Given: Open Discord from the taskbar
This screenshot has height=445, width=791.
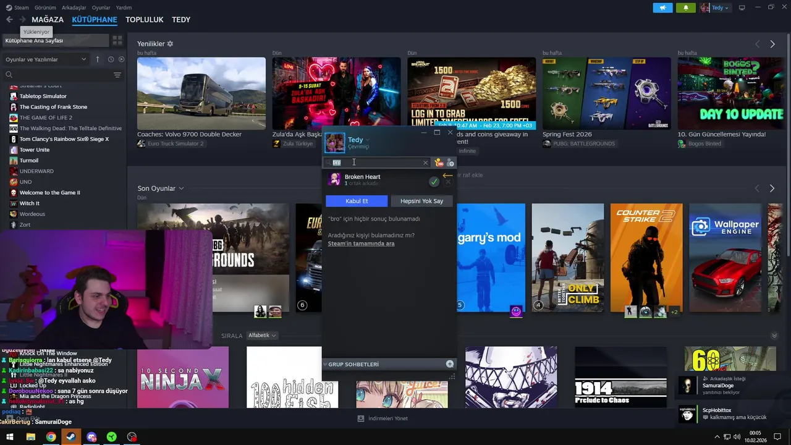Looking at the screenshot, I should (91, 437).
